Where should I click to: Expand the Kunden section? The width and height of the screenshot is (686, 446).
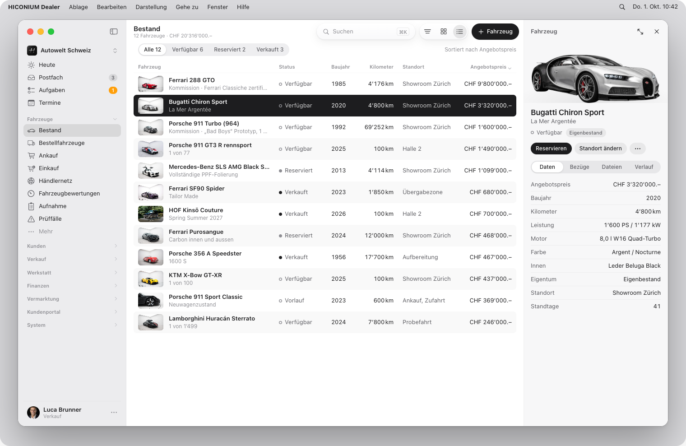tap(72, 246)
